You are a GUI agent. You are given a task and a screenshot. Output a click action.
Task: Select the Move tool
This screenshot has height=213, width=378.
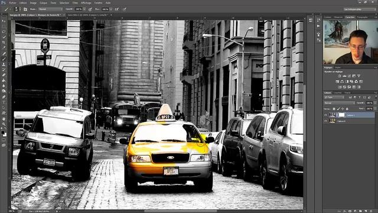coord(4,21)
